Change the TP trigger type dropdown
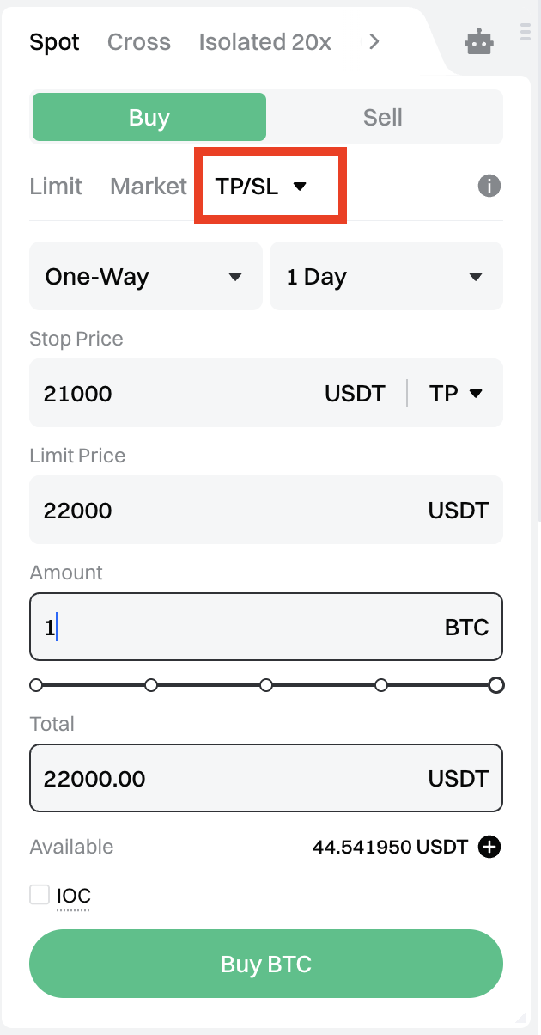Screen dimensions: 541x1035 (456, 394)
